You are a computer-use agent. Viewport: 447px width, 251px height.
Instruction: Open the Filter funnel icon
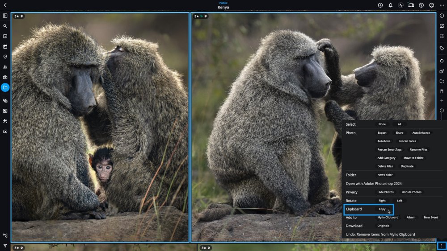(x=5, y=246)
